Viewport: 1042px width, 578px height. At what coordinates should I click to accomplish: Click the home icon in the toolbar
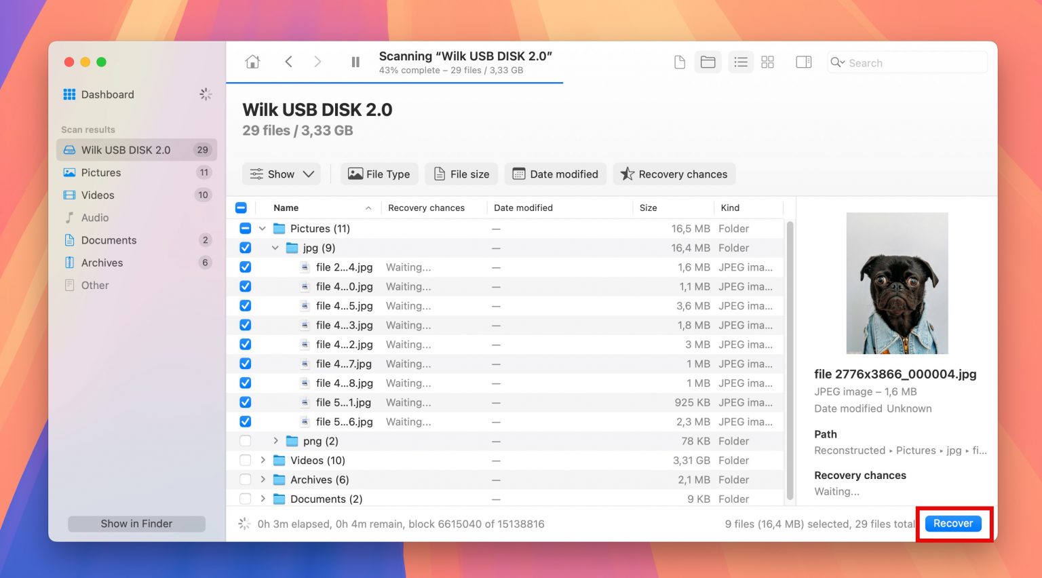[x=252, y=62]
